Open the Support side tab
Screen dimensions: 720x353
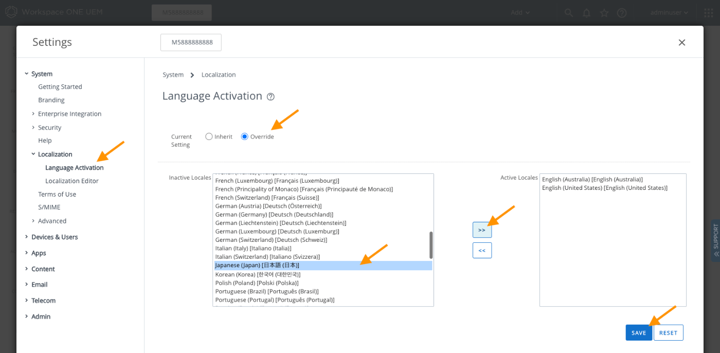(x=715, y=241)
